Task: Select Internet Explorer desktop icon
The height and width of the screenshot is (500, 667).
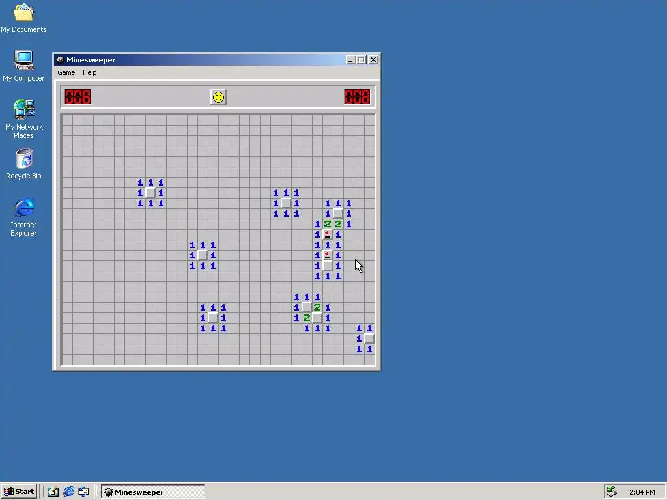Action: coord(23,217)
